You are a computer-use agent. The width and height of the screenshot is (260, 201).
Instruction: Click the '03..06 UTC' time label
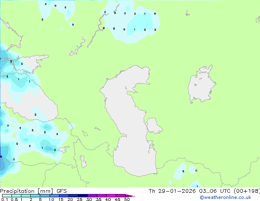[214, 191]
